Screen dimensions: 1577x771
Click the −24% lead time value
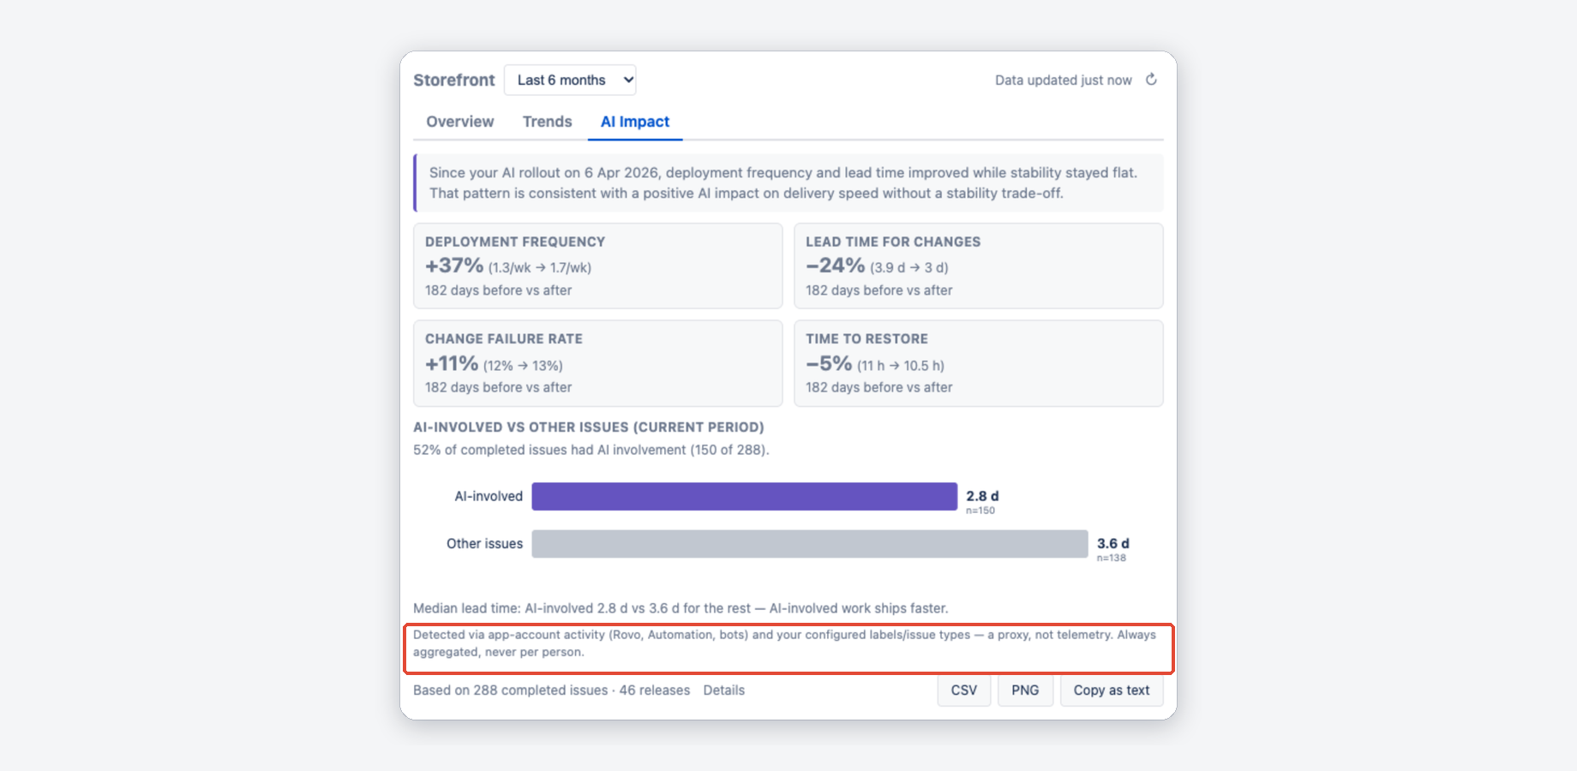(835, 266)
